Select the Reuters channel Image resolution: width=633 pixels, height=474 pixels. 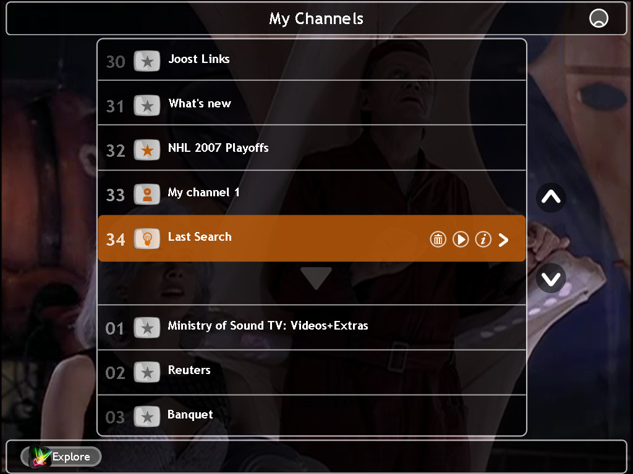[x=312, y=372]
